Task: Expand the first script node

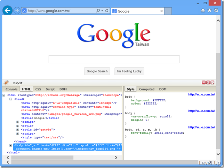Action: (18, 122)
